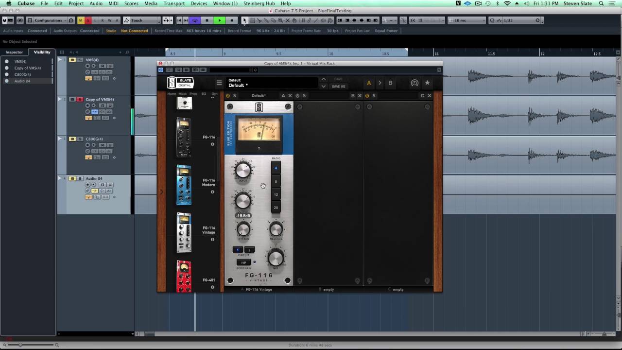Pick FG-116 Modern blue module thumbnail

tap(184, 185)
